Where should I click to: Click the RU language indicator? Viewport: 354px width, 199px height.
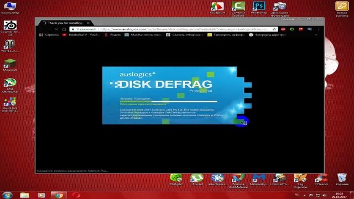(297, 195)
